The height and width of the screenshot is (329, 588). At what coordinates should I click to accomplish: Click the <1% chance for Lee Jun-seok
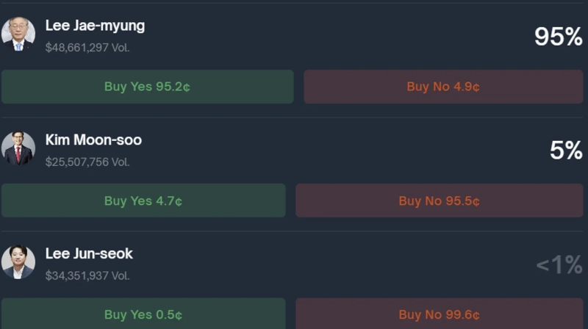[559, 264]
